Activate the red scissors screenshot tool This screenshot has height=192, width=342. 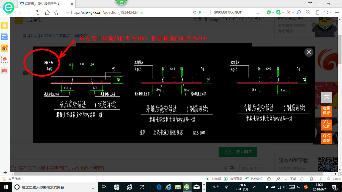click(x=288, y=12)
